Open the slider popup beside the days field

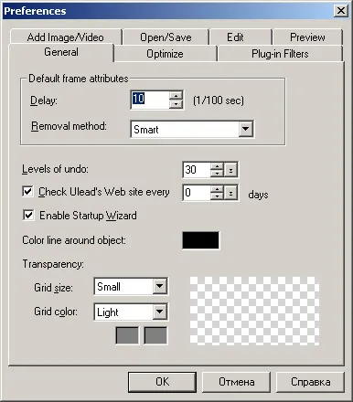click(x=230, y=193)
